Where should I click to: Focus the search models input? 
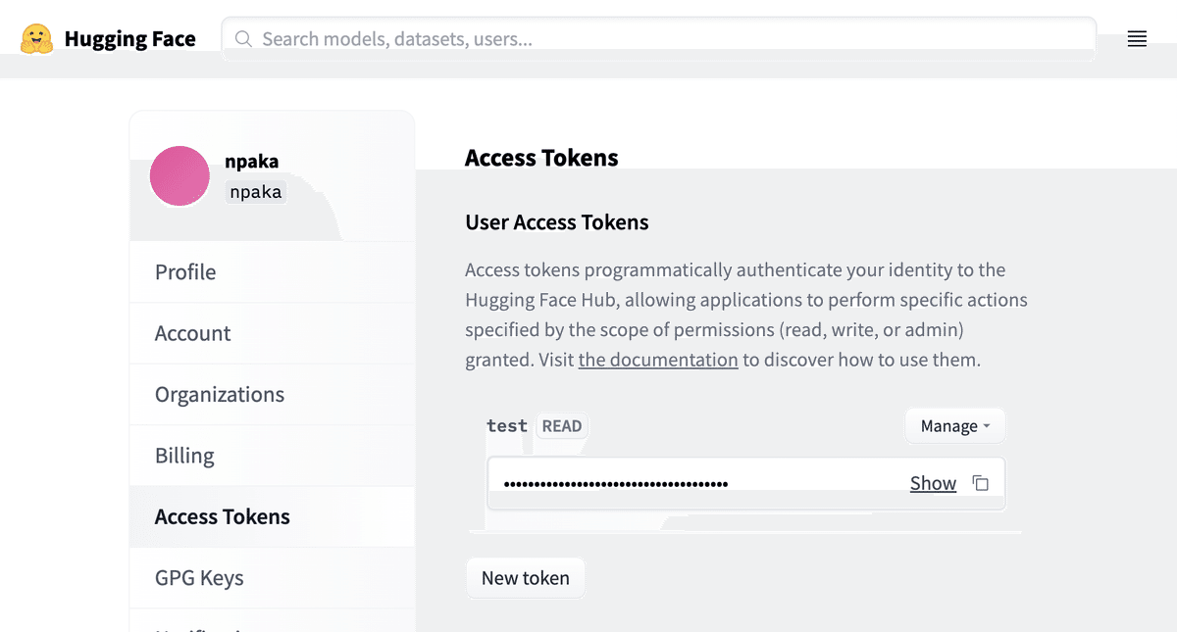pyautogui.click(x=659, y=39)
